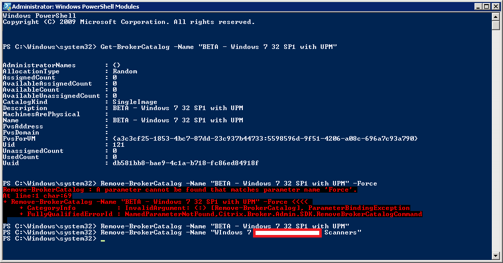Minimize the PowerShell Modules window
The height and width of the screenshot is (263, 503).
point(477,6)
